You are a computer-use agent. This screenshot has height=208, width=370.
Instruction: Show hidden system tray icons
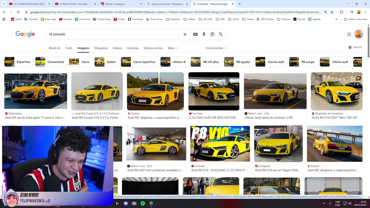(324, 203)
